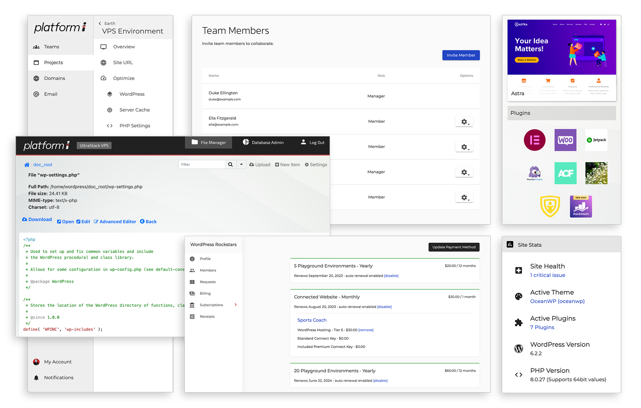This screenshot has height=408, width=641.
Task: Go back to Earth project
Action: pos(107,23)
